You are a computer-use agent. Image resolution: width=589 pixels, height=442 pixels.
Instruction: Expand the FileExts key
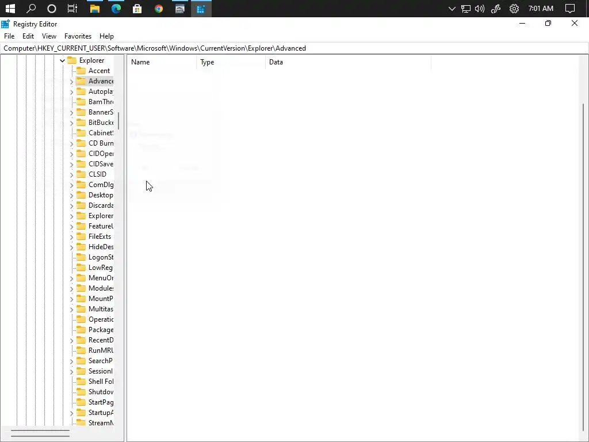click(71, 237)
